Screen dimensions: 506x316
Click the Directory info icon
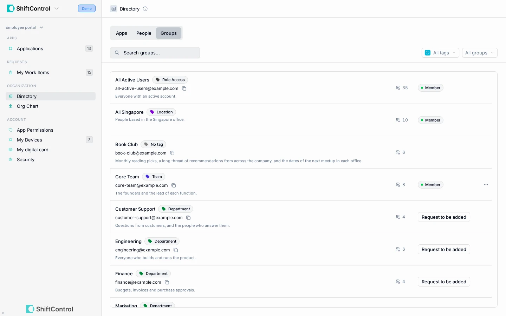pos(145,9)
